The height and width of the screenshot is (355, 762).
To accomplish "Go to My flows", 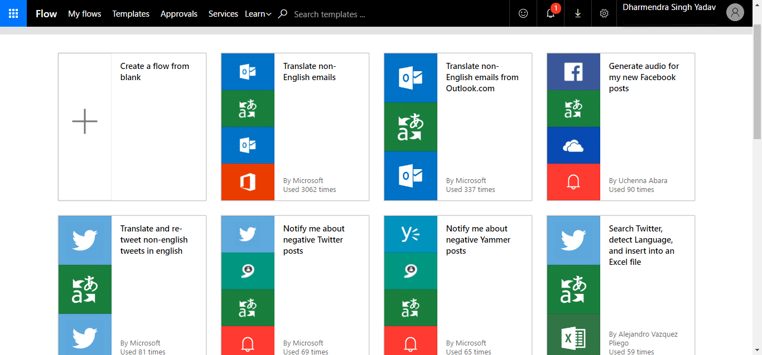I will 85,14.
